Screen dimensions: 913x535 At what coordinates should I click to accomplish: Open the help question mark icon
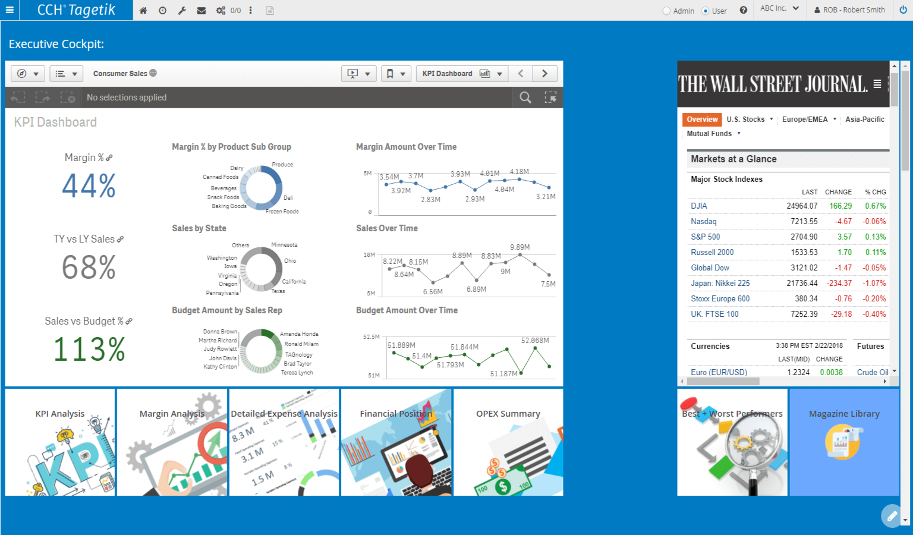pos(743,10)
